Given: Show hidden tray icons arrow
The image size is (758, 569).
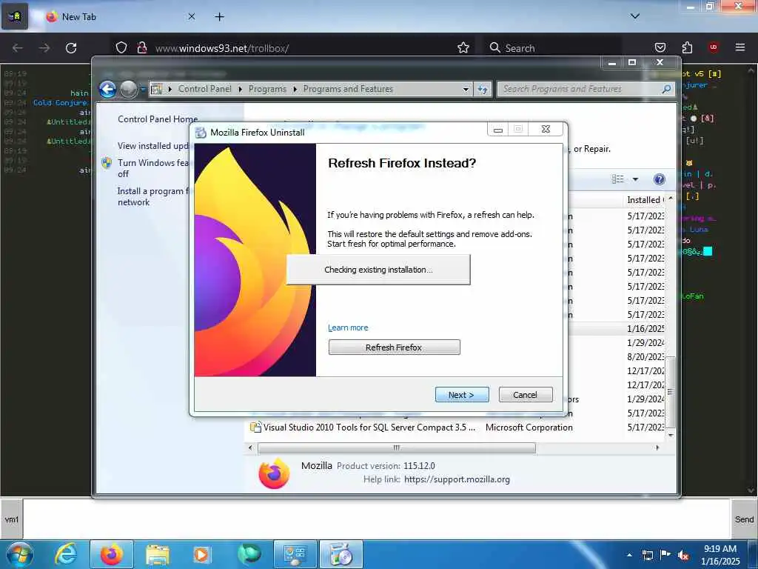Looking at the screenshot, I should 629,555.
